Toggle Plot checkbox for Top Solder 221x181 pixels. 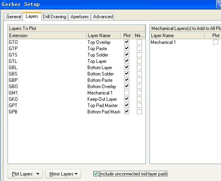(127, 55)
